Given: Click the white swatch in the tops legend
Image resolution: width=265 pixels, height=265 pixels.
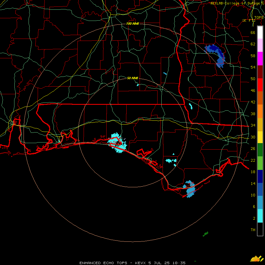Looking at the screenshot, I should 260,32.
